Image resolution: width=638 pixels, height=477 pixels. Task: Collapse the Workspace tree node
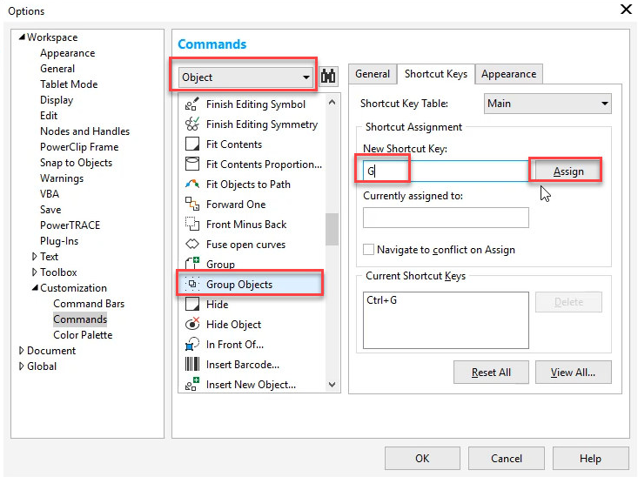(x=22, y=37)
